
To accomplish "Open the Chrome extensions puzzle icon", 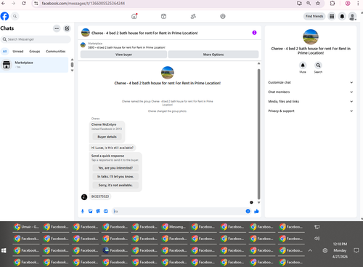I will [x=333, y=4].
